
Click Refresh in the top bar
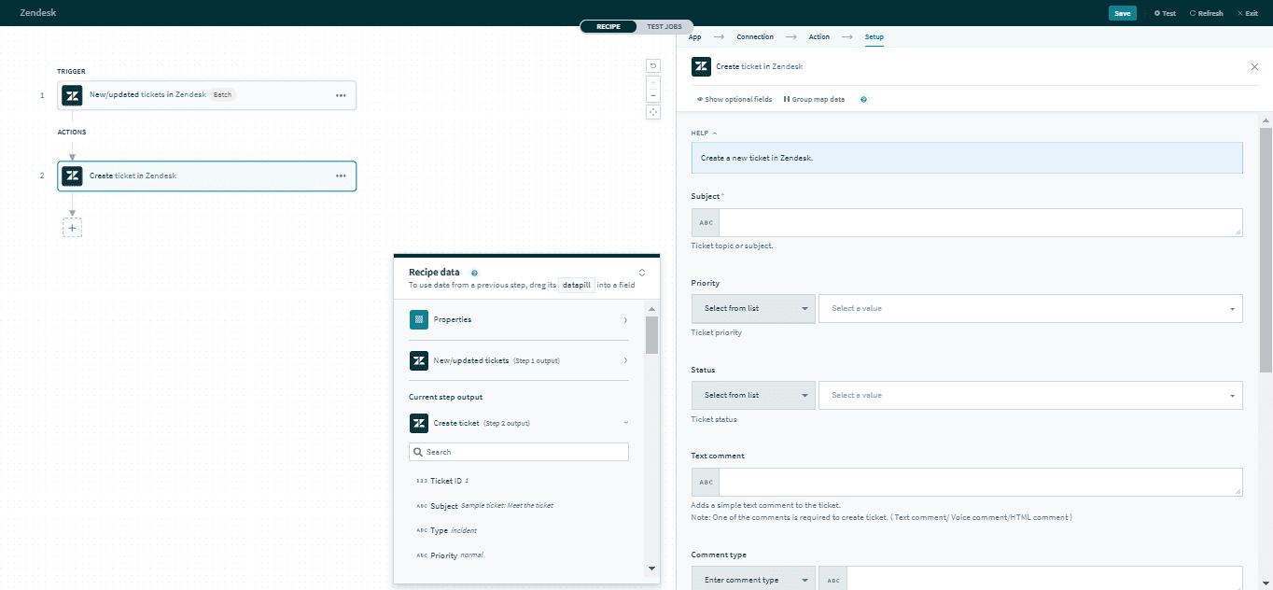pos(1206,13)
